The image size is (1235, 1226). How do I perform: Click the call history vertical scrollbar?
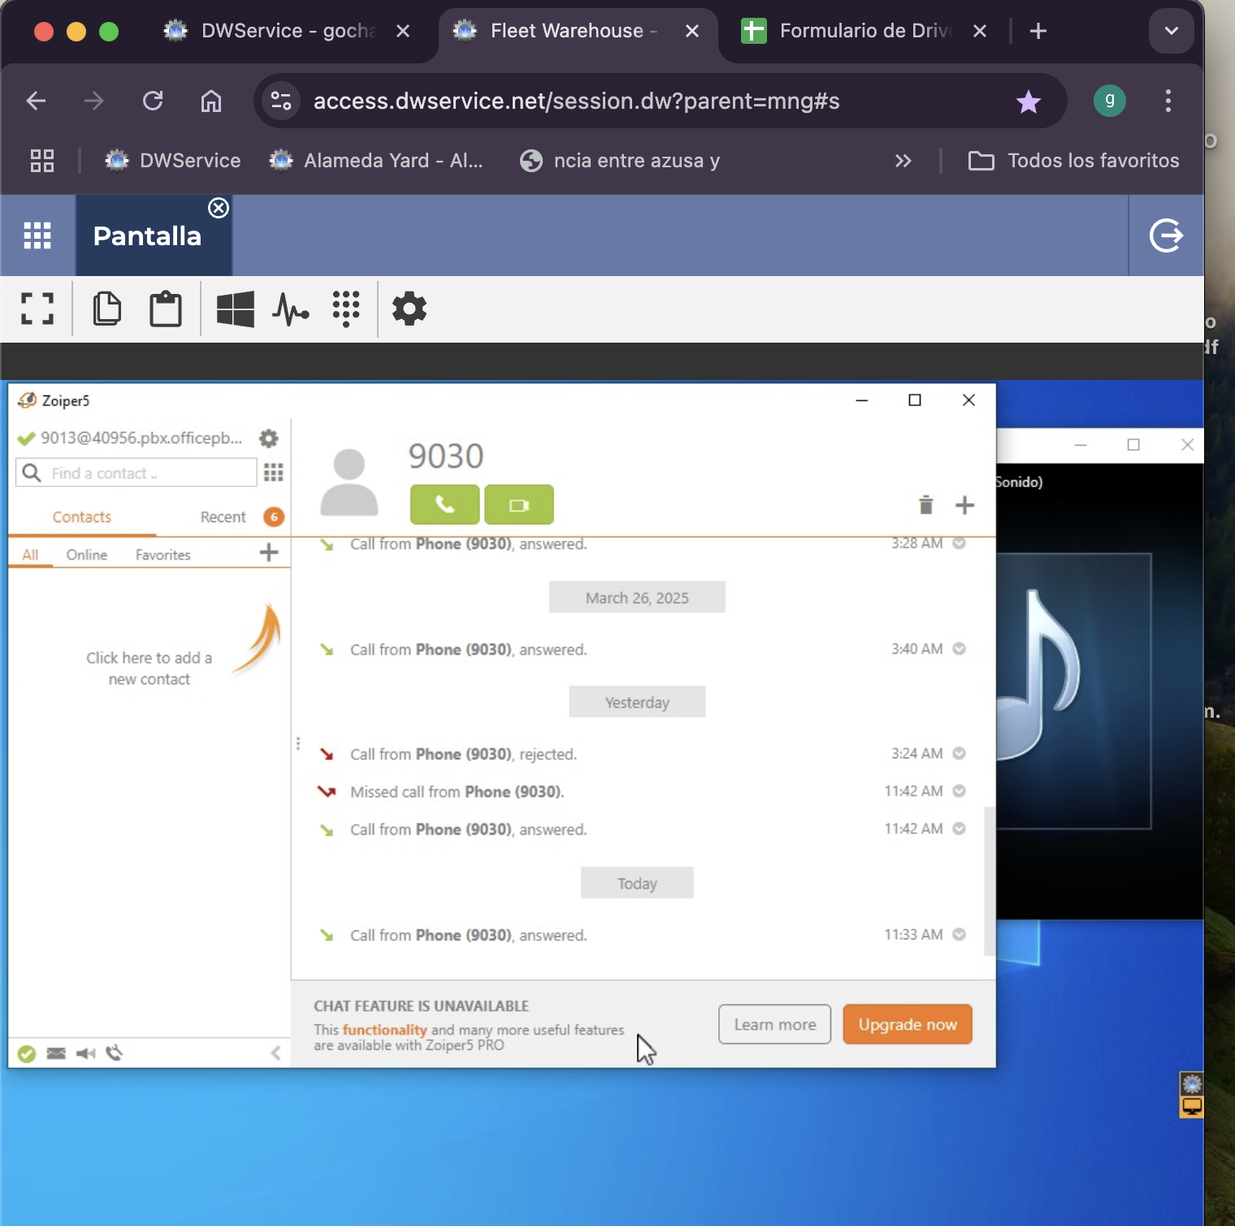point(989,881)
